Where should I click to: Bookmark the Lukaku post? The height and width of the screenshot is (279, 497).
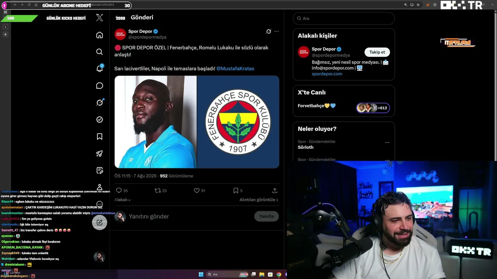click(236, 191)
